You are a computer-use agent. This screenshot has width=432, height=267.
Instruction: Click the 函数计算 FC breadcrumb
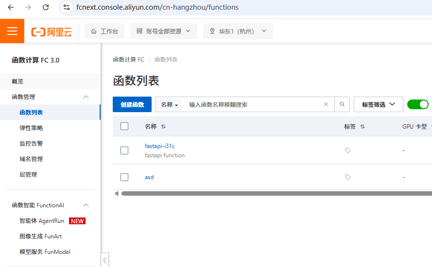pos(128,59)
